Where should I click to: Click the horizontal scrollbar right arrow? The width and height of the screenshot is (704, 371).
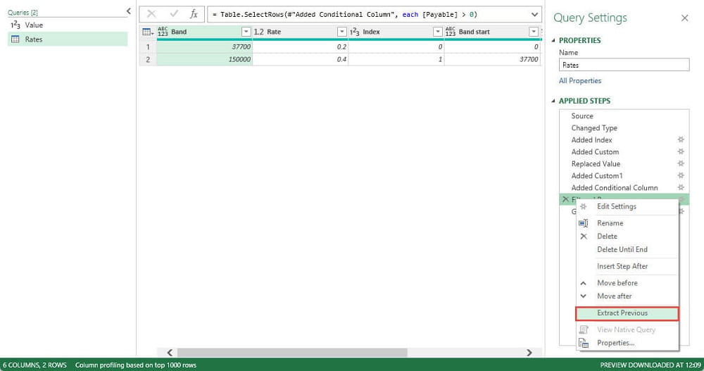click(x=529, y=352)
